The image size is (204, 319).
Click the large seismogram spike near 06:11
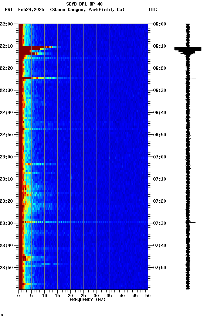coord(188,49)
